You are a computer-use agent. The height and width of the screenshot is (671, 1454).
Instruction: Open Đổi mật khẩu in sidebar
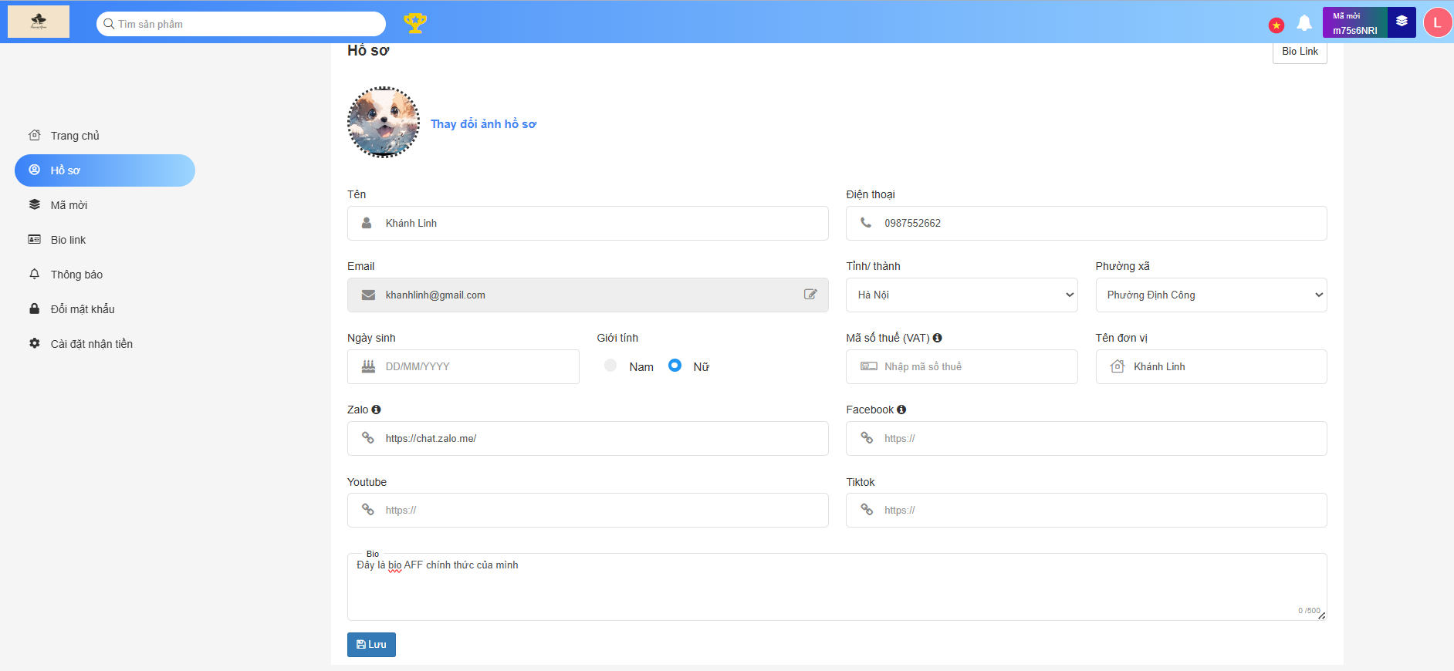pyautogui.click(x=105, y=309)
